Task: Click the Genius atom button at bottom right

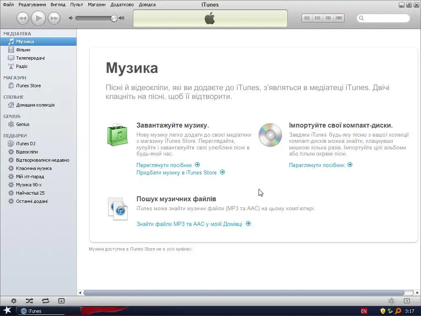Action: point(391,301)
